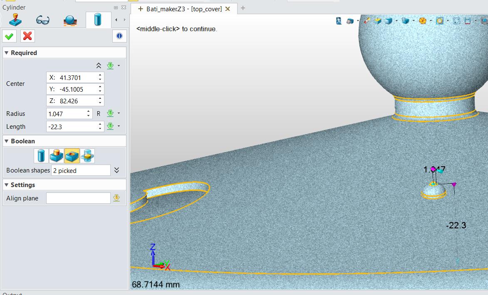Select the blue Cylinder command tab
This screenshot has height=295, width=488.
coord(98,20)
